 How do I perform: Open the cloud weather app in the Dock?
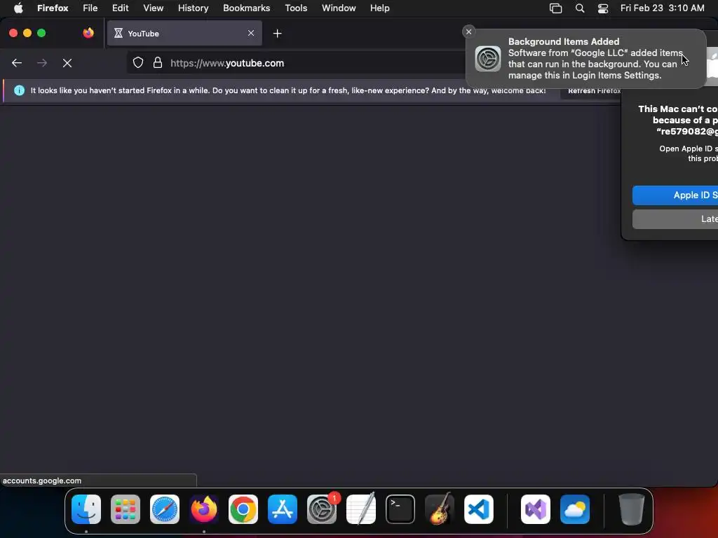575,509
